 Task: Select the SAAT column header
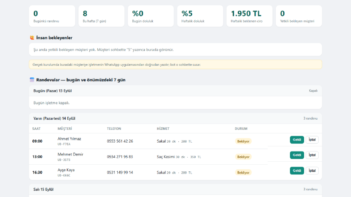coord(36,129)
